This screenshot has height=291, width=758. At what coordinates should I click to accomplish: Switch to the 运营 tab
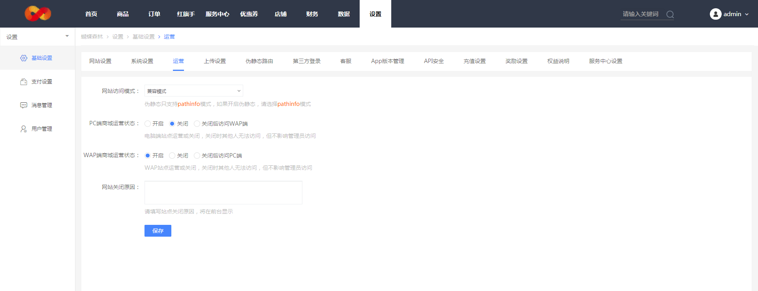click(178, 61)
